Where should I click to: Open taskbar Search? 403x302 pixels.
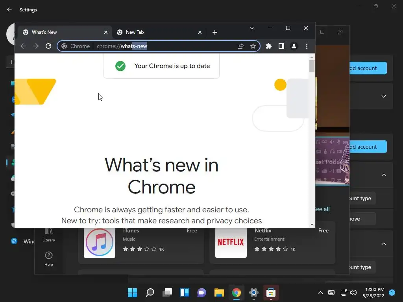coord(150,293)
